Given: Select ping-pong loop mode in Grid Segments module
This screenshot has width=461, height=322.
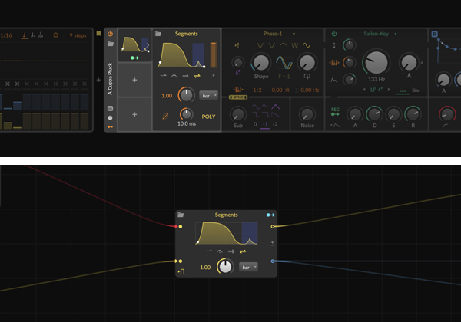Looking at the screenshot, I should pyautogui.click(x=243, y=251).
